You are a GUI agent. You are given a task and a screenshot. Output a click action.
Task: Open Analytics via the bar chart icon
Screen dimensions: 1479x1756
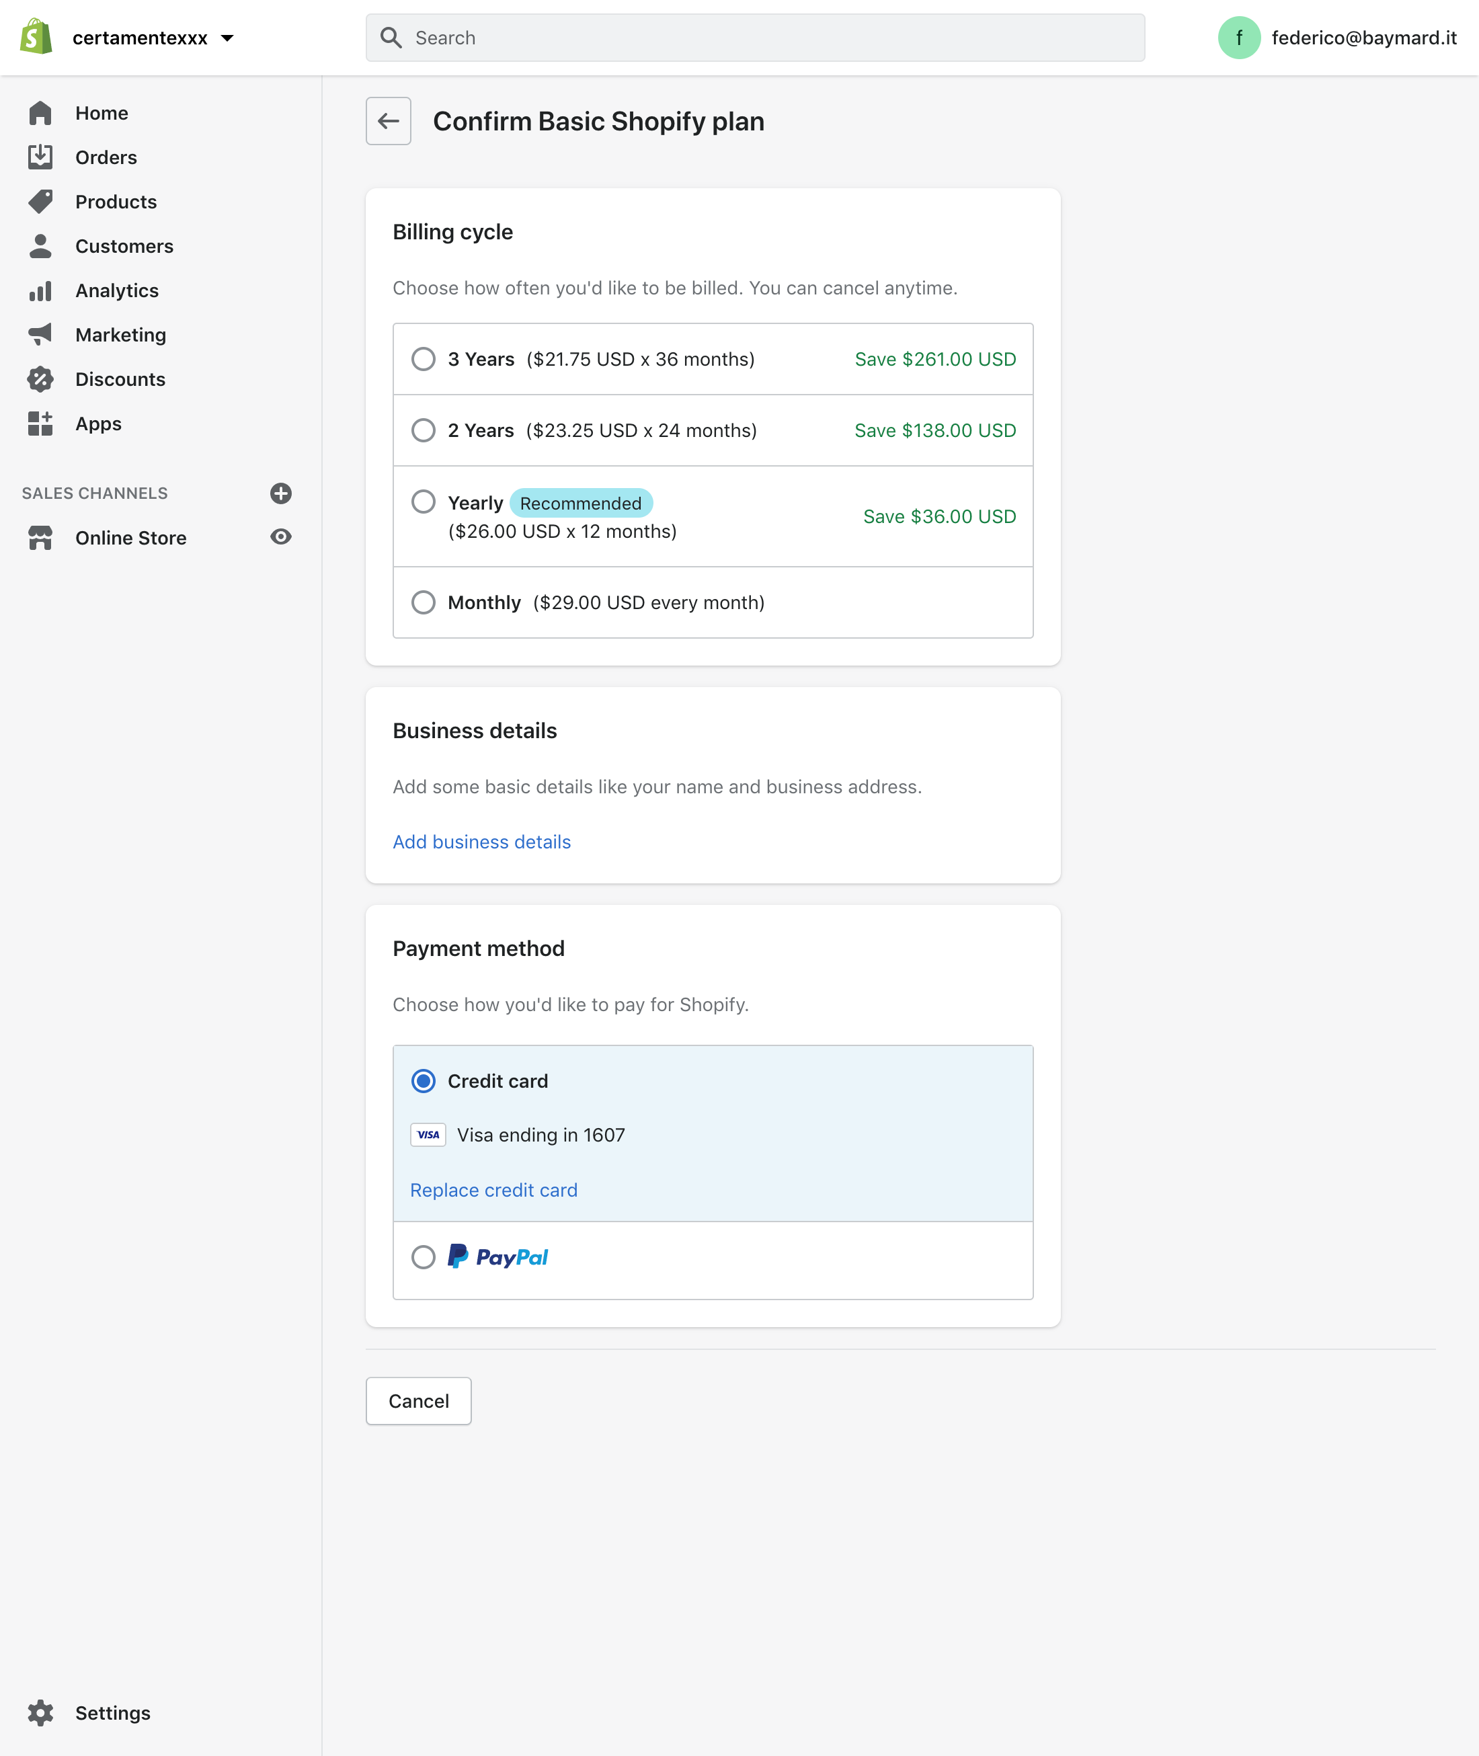click(x=40, y=290)
